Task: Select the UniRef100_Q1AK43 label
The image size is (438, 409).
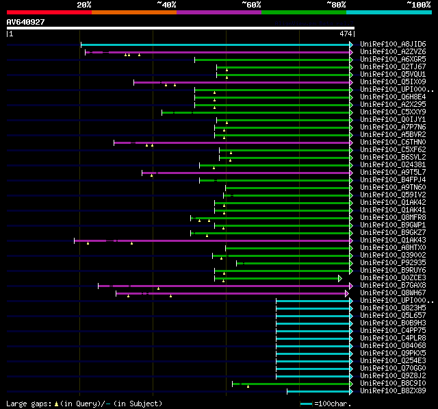Action: [393, 240]
